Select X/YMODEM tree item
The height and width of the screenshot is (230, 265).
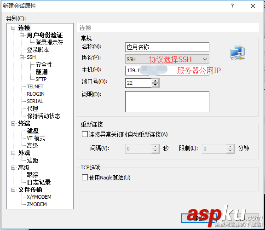coord(39,197)
